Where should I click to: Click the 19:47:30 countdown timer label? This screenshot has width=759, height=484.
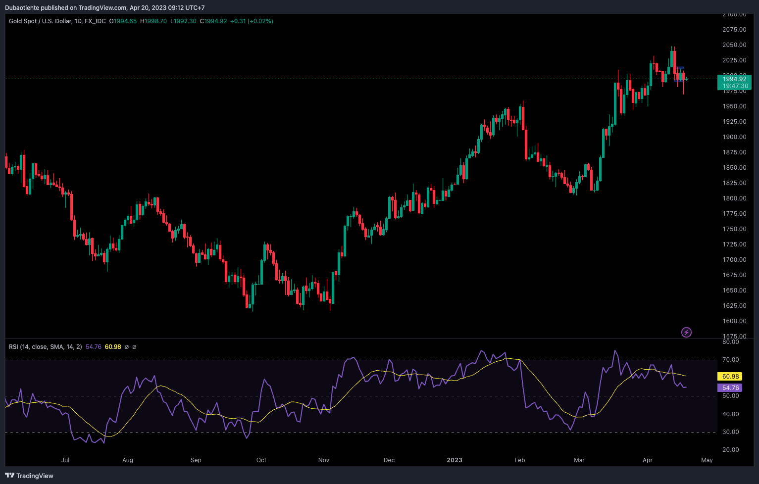click(734, 86)
